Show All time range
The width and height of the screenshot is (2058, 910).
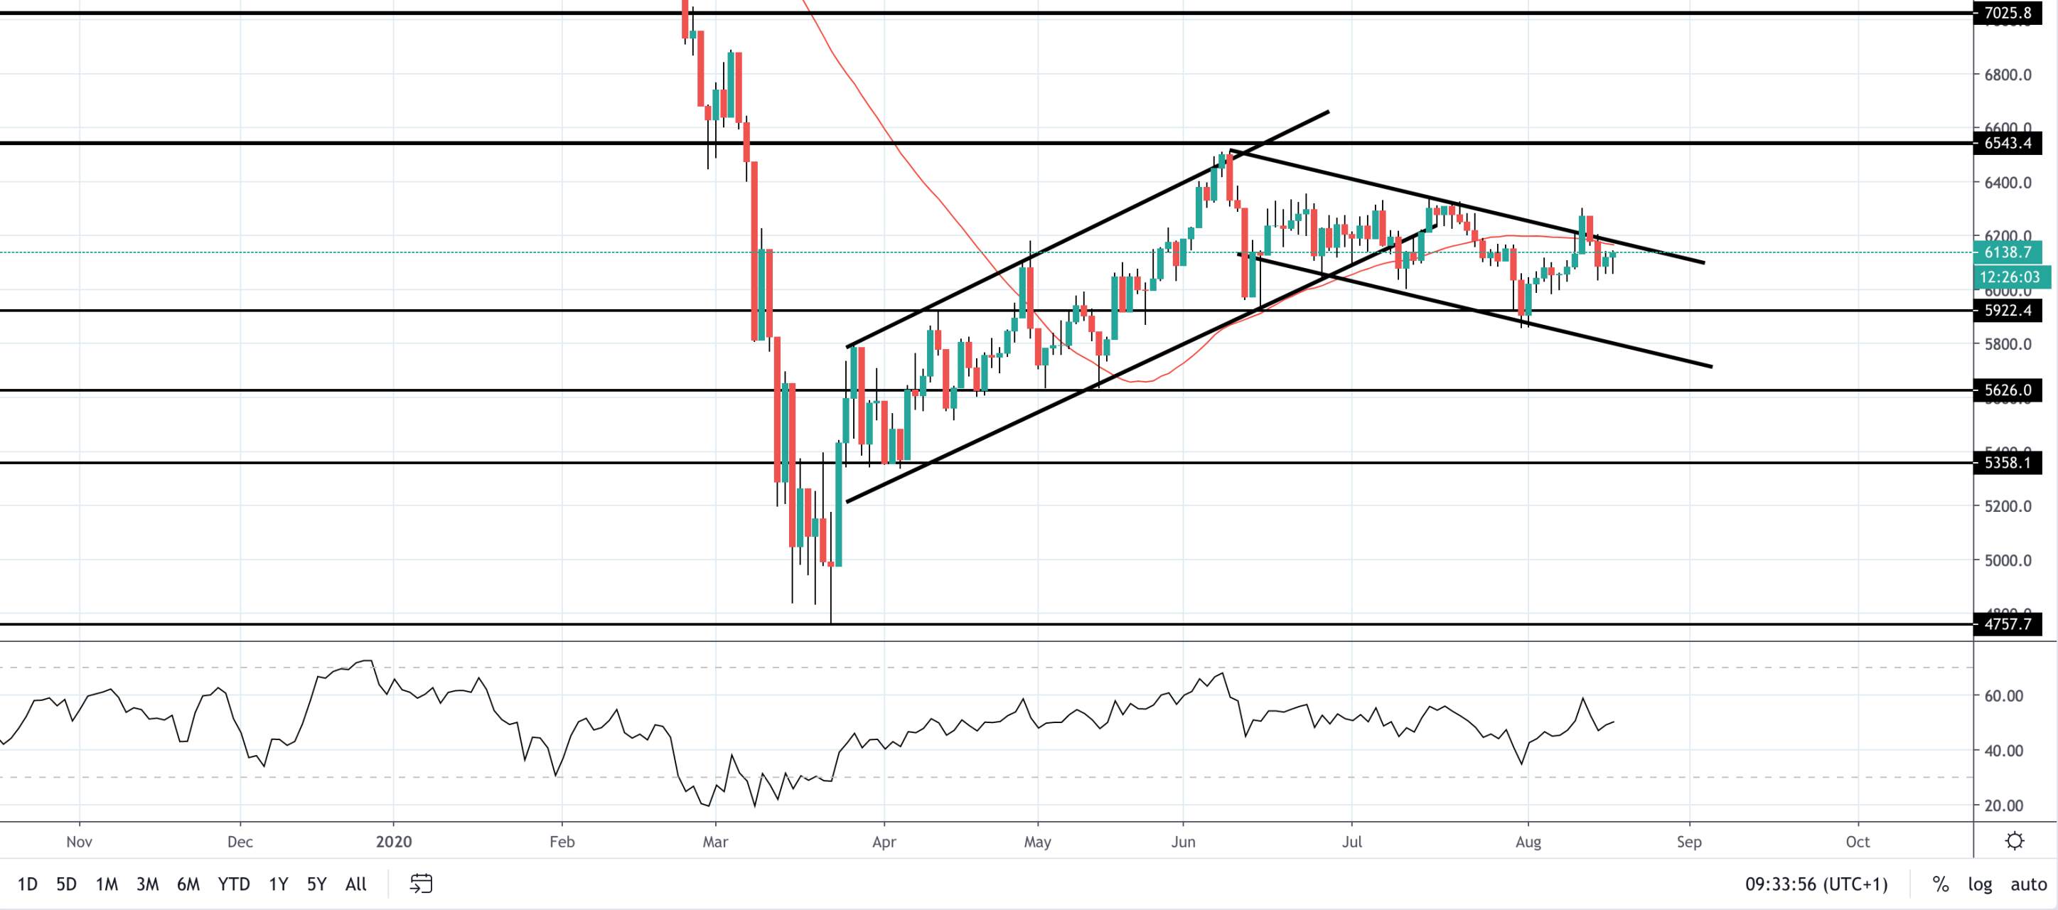(355, 884)
